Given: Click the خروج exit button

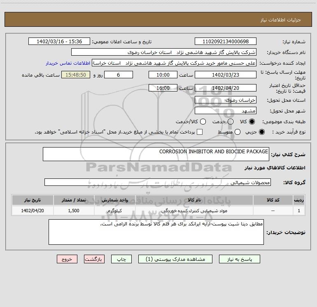Looking at the screenshot, I should (x=67, y=259).
